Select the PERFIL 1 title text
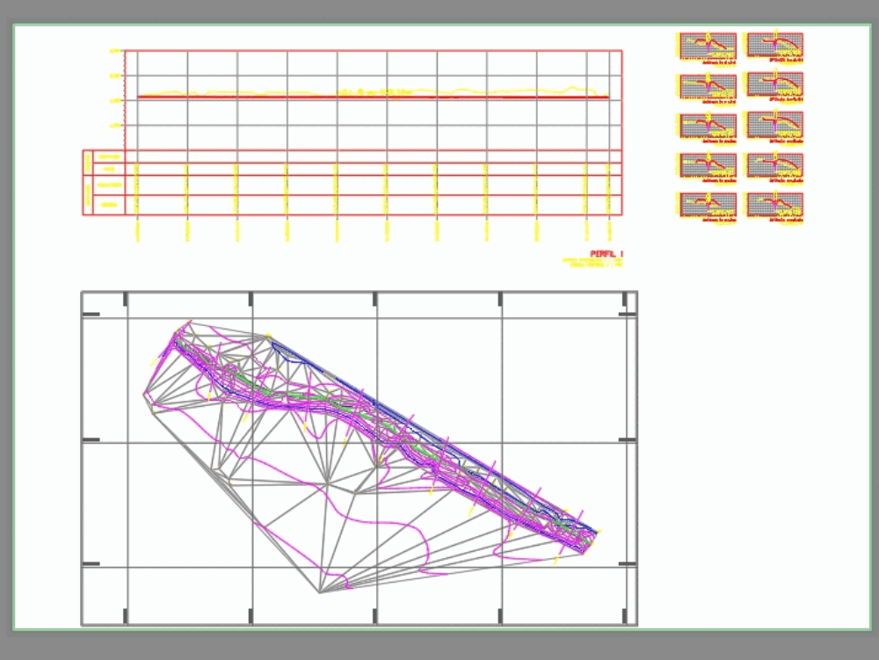The image size is (879, 660). pos(607,251)
